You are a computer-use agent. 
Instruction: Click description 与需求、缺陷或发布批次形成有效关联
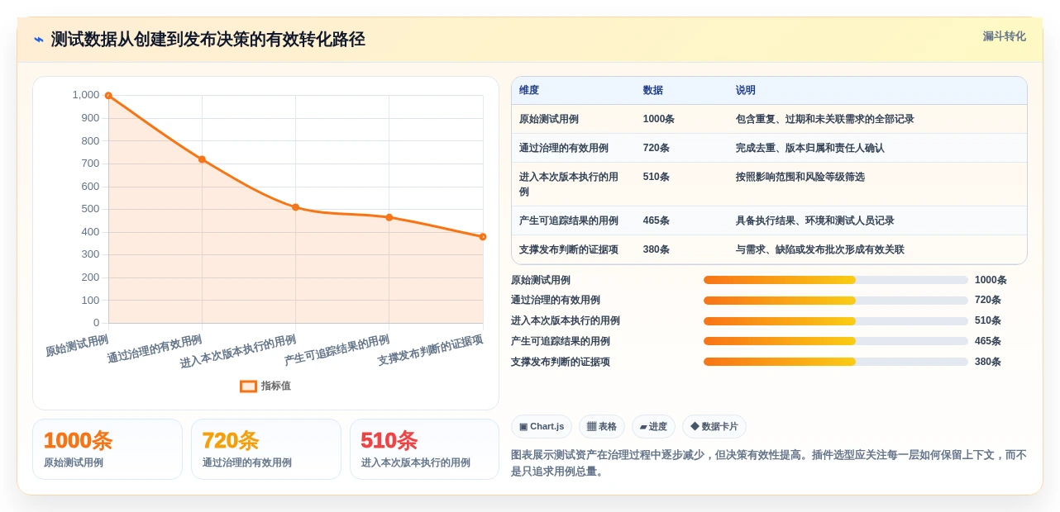[x=819, y=249]
